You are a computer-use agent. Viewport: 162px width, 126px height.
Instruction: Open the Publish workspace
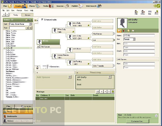(77, 6)
